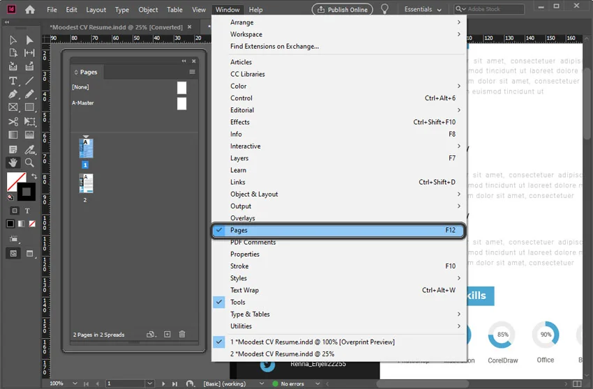The height and width of the screenshot is (389, 593).
Task: Close the Pages panel
Action: coord(194,61)
